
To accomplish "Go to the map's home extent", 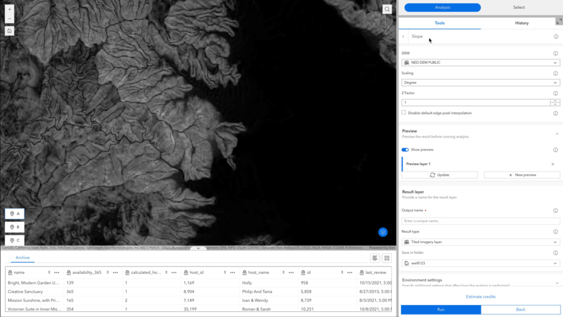I will point(9,31).
